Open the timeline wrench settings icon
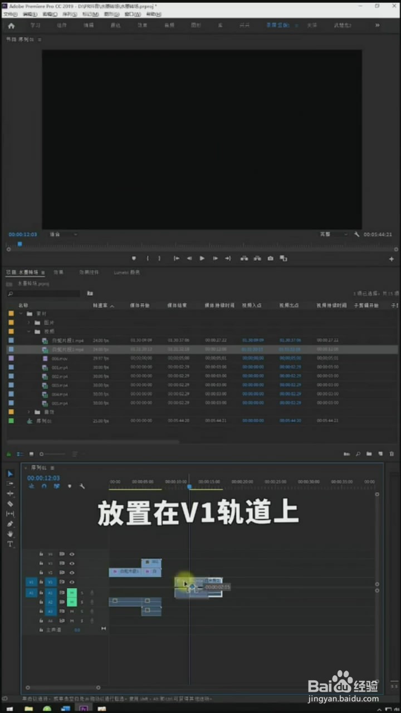The width and height of the screenshot is (401, 713). click(82, 486)
